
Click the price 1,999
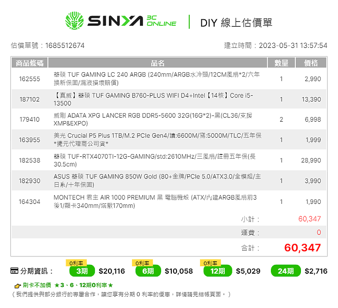(313, 140)
